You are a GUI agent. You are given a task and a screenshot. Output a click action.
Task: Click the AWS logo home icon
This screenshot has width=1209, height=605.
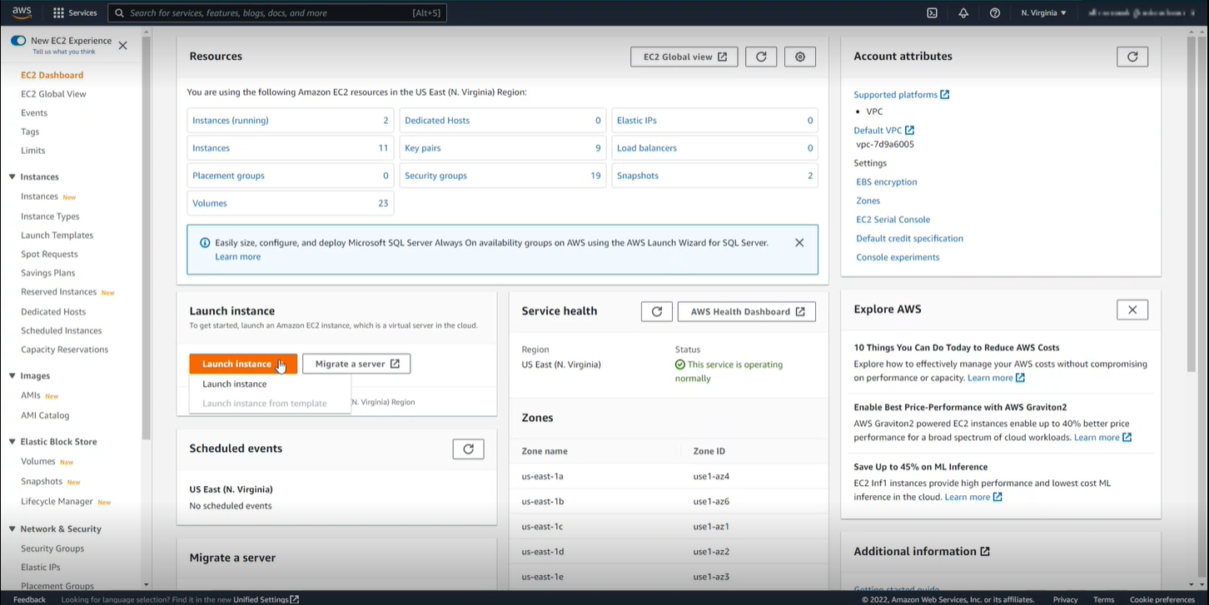(x=22, y=12)
